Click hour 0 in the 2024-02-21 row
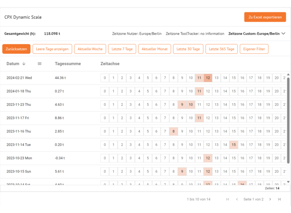 [x=105, y=78]
